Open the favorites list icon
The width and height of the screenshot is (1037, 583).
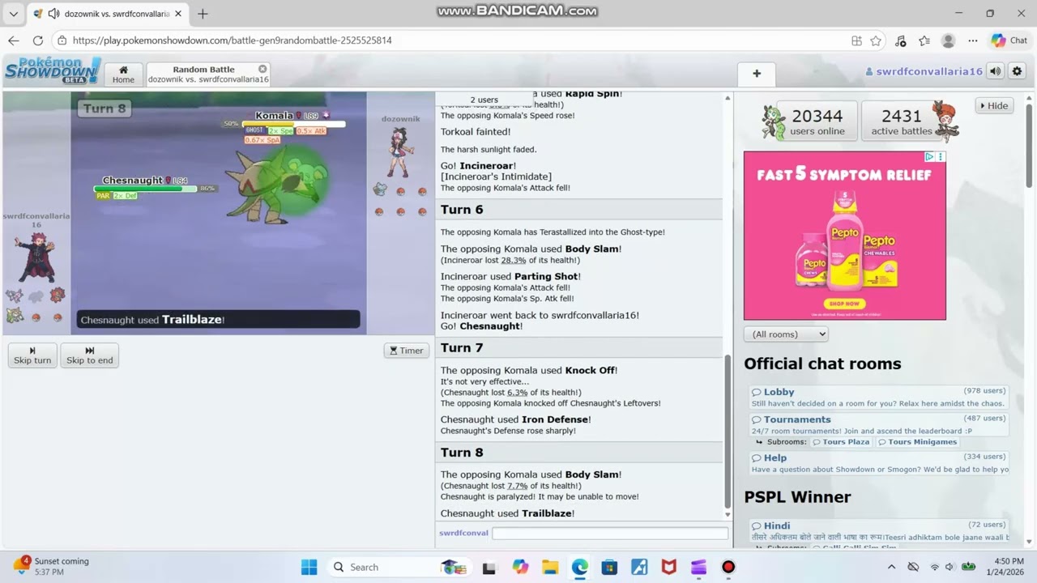924,40
